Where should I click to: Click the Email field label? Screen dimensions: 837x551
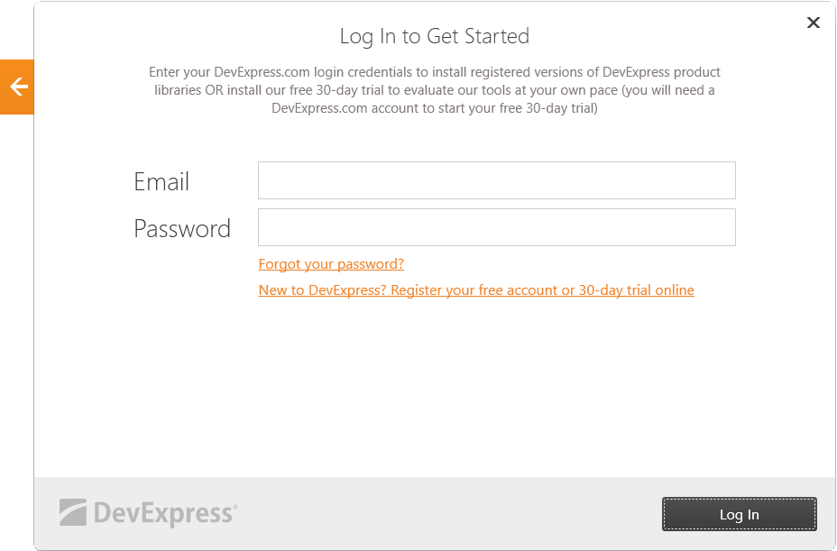click(x=161, y=181)
